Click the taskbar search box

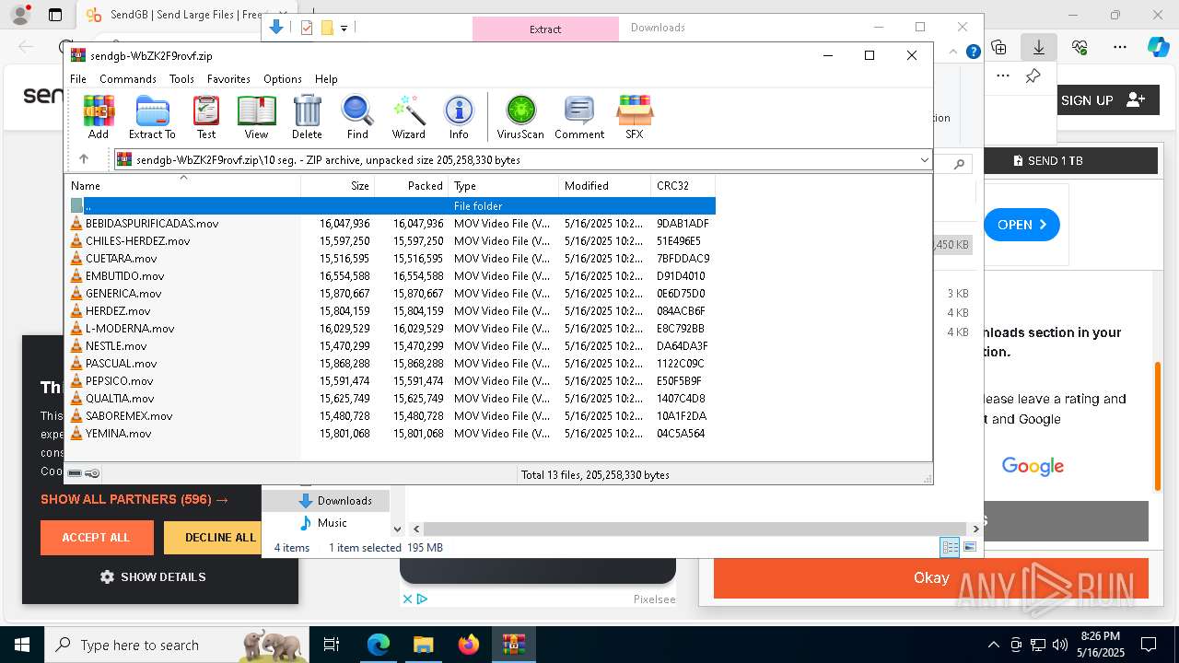(x=179, y=645)
